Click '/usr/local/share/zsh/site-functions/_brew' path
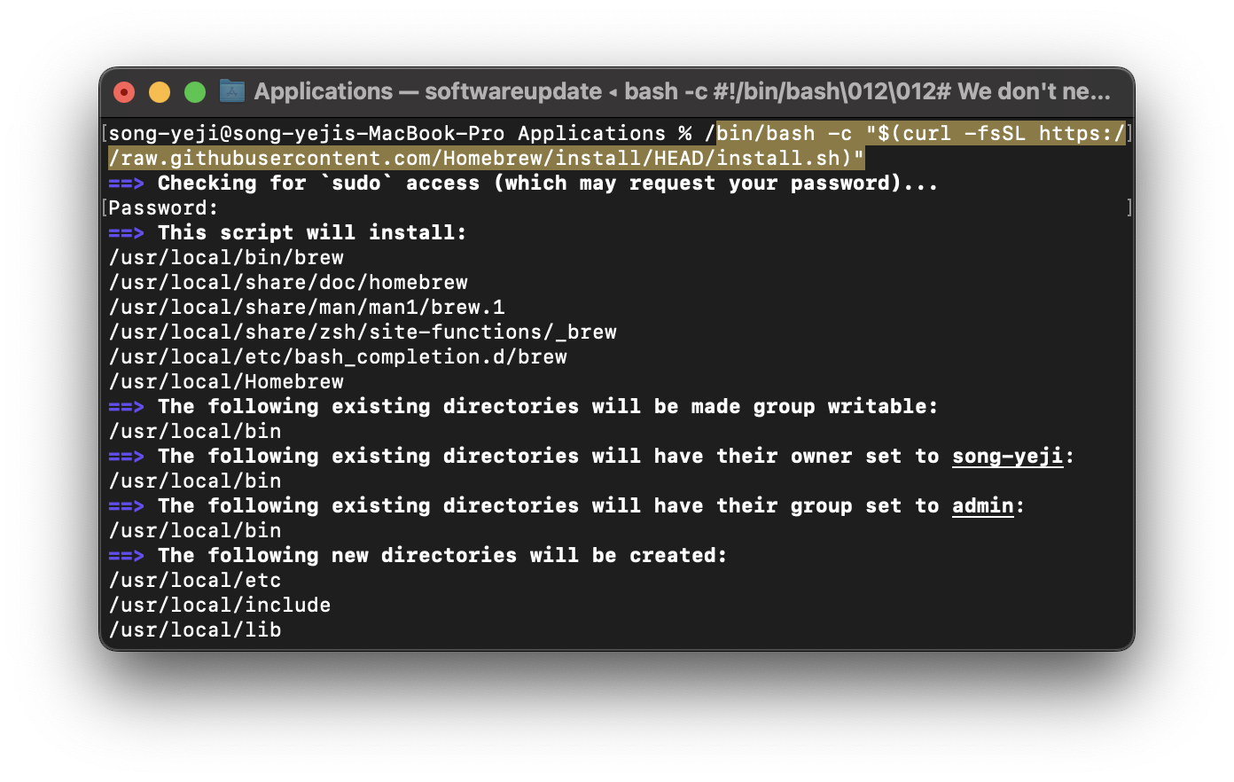The height and width of the screenshot is (782, 1234). (363, 332)
